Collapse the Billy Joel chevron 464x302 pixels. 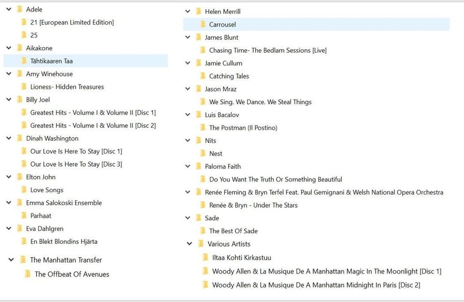point(9,100)
